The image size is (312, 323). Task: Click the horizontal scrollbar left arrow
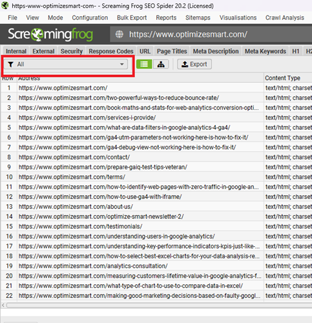click(x=3, y=305)
